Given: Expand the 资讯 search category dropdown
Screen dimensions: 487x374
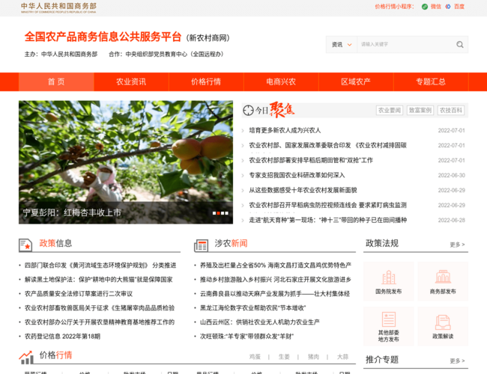Looking at the screenshot, I should coord(342,44).
